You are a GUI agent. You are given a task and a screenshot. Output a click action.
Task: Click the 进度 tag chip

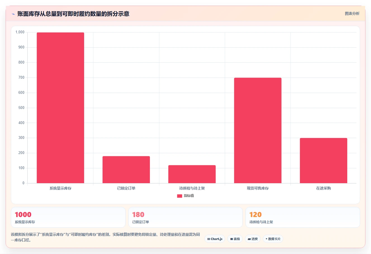[x=253, y=239]
